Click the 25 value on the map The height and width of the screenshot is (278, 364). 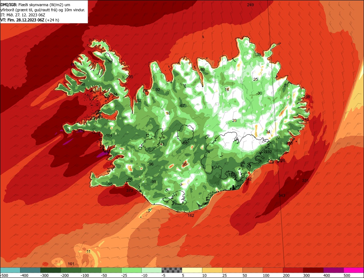[x=256, y=79]
